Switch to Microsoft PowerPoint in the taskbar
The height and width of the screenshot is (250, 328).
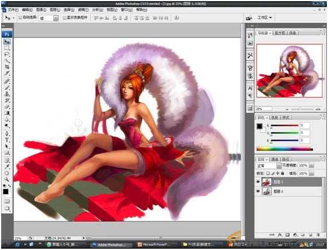[x=154, y=244]
